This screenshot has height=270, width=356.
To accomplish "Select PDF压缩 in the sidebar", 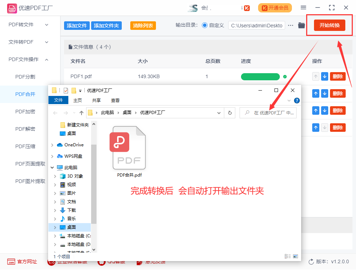I will coord(25,147).
